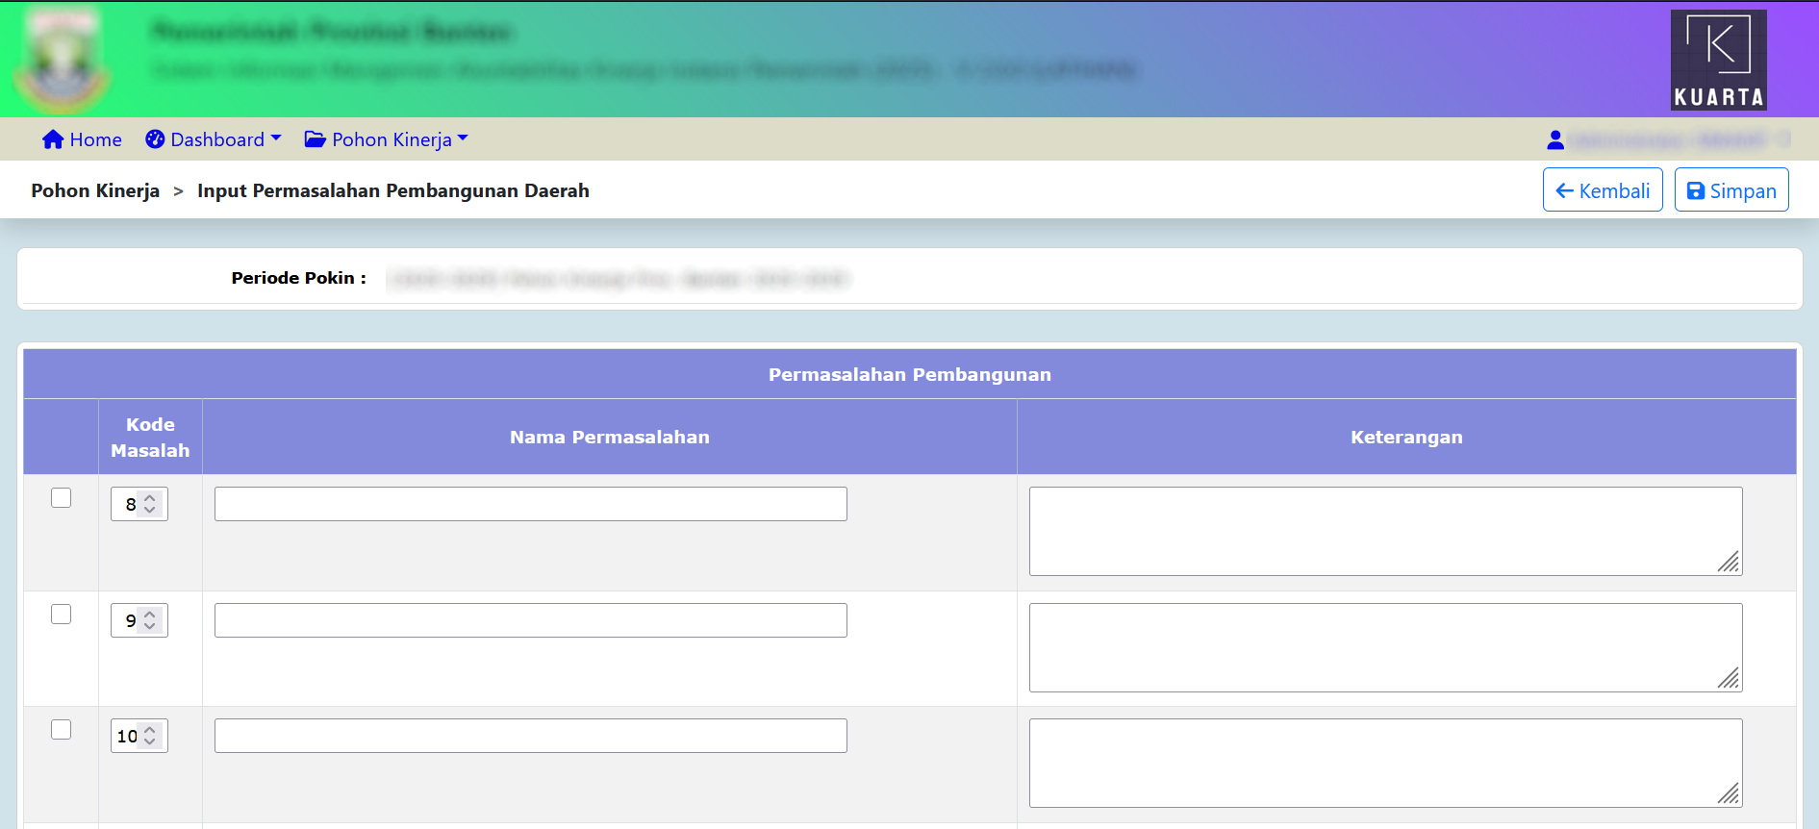Click the 'Nama Permasalahan' column header
This screenshot has height=829, width=1819.
(610, 438)
